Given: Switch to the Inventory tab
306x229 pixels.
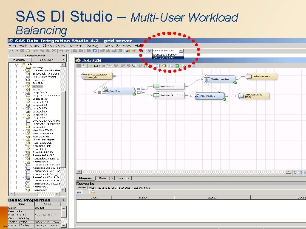Looking at the screenshot, I should click(46, 60).
